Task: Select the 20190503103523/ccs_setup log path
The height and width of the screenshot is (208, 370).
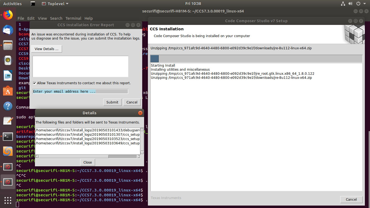Action: point(87,139)
